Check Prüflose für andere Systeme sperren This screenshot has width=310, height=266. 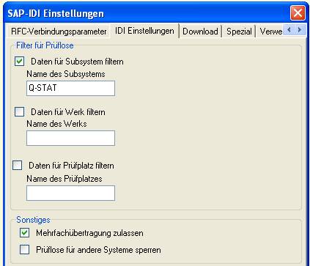(24, 250)
